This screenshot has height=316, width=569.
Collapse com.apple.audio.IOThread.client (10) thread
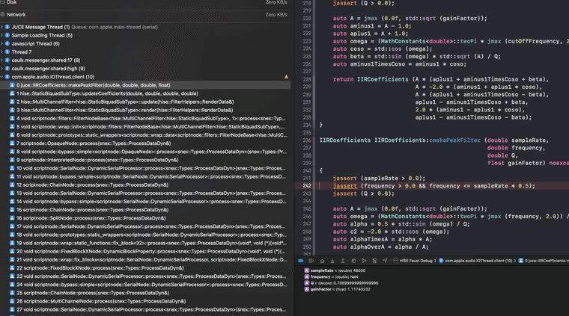coord(1,77)
